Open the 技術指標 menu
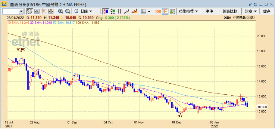 coord(188,11)
